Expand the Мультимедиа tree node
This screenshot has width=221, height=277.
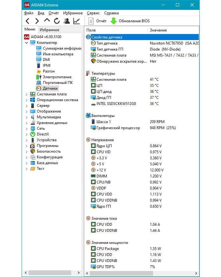26,117
